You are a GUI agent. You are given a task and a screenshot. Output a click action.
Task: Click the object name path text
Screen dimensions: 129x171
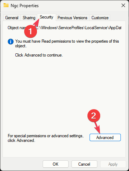(79, 28)
